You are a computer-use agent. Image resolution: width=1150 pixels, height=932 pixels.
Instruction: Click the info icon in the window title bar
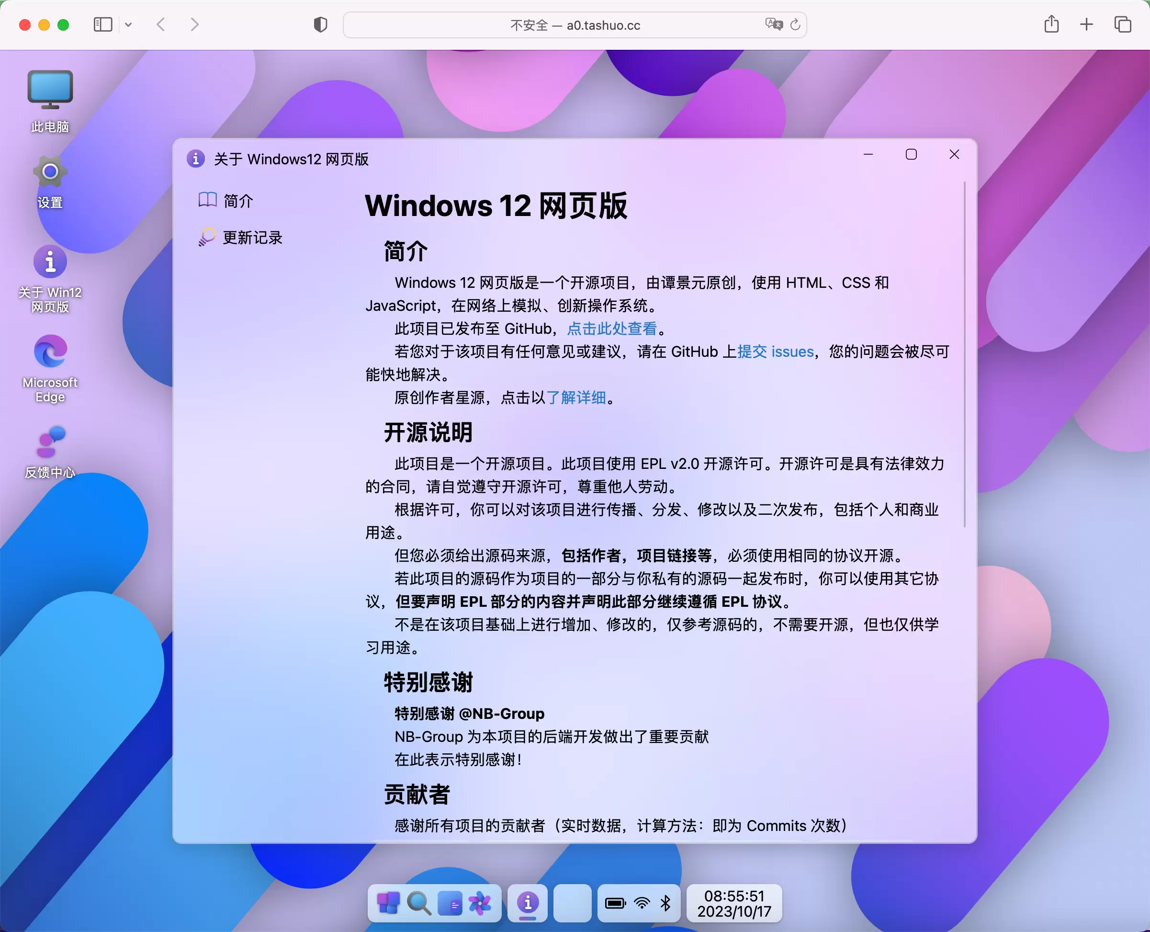point(196,159)
